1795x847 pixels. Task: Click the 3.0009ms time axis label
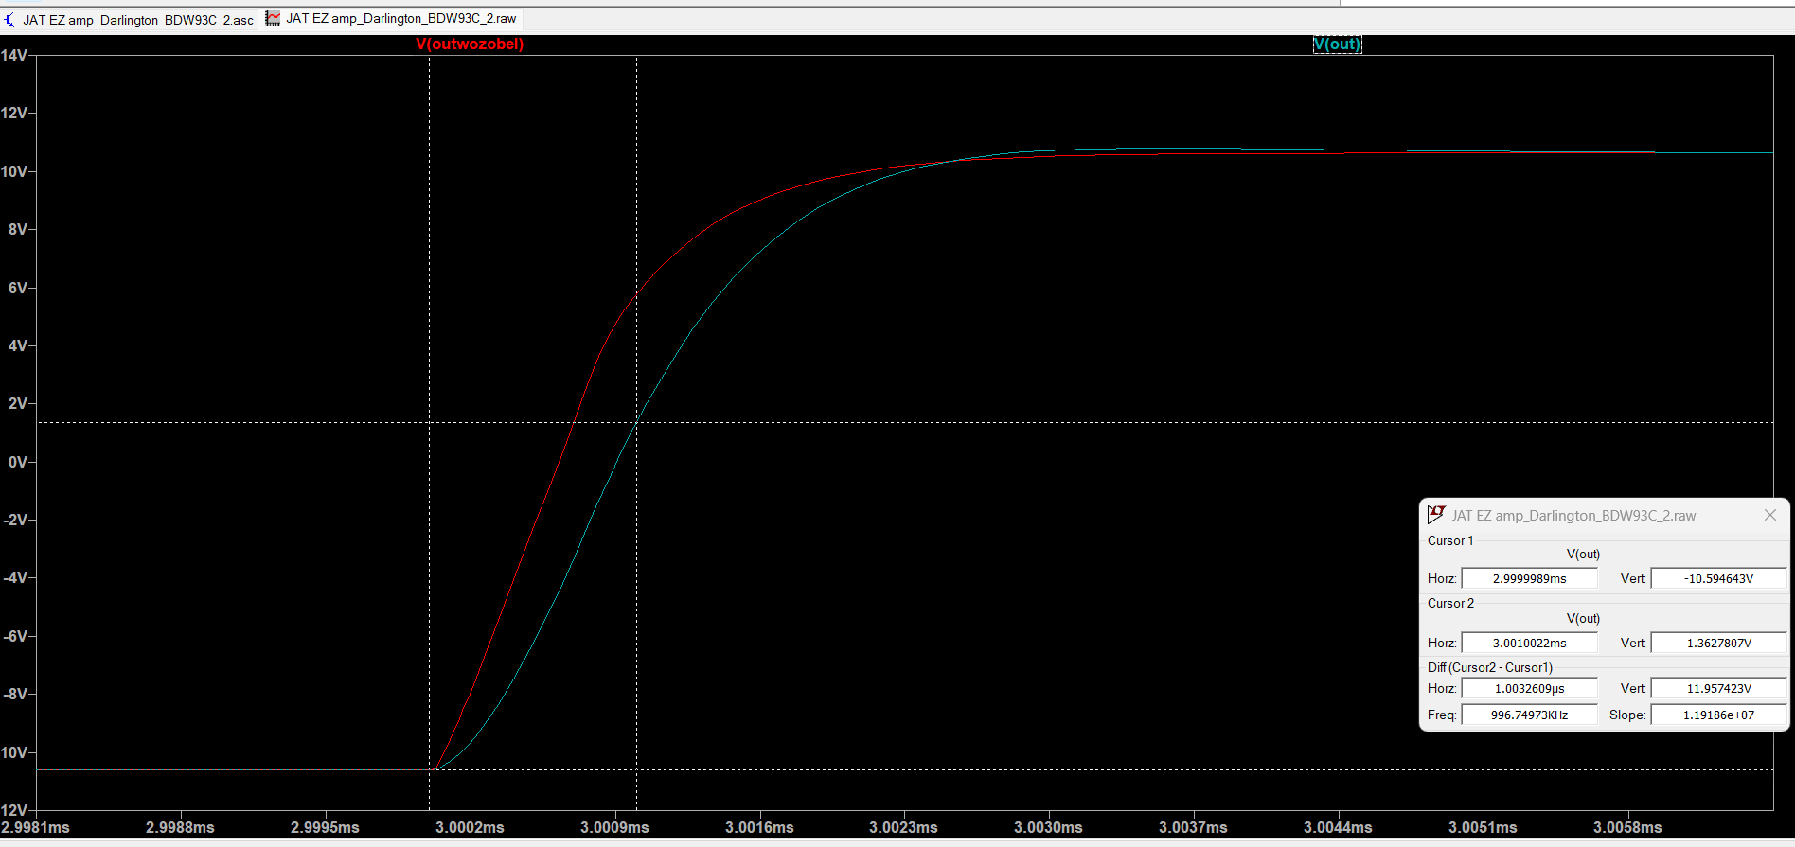614,827
